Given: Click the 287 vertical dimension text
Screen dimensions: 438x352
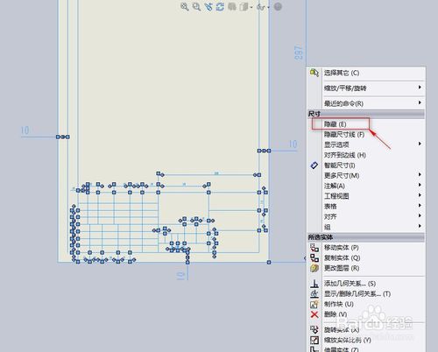Looking at the screenshot, I should 299,53.
